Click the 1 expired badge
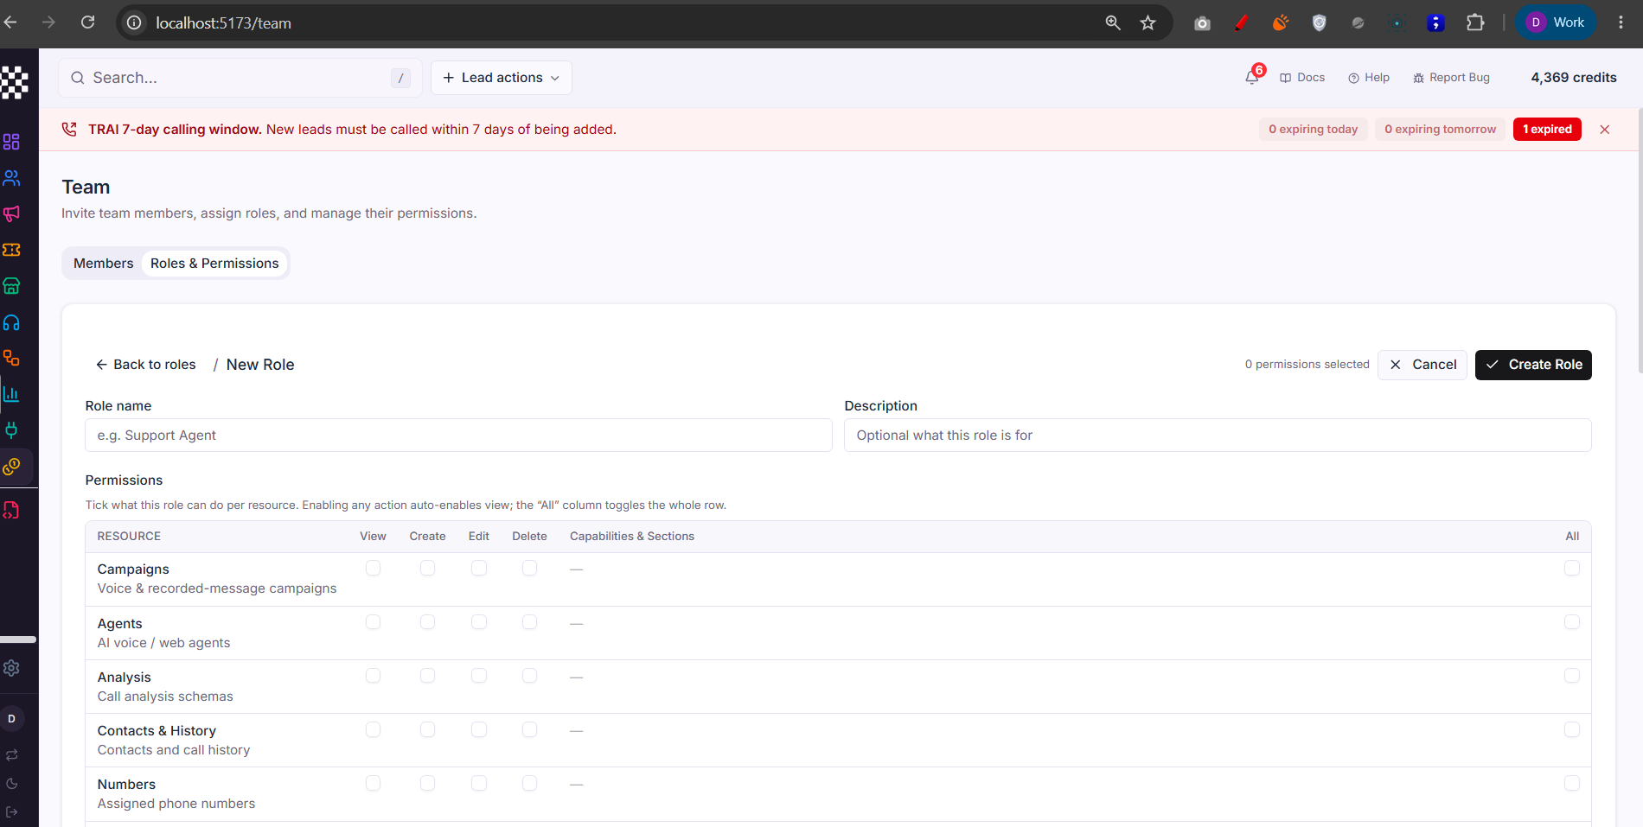This screenshot has height=827, width=1643. point(1547,130)
